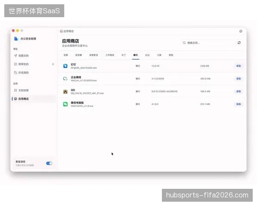Click the version 4.1.8.0 cell

click(155, 104)
